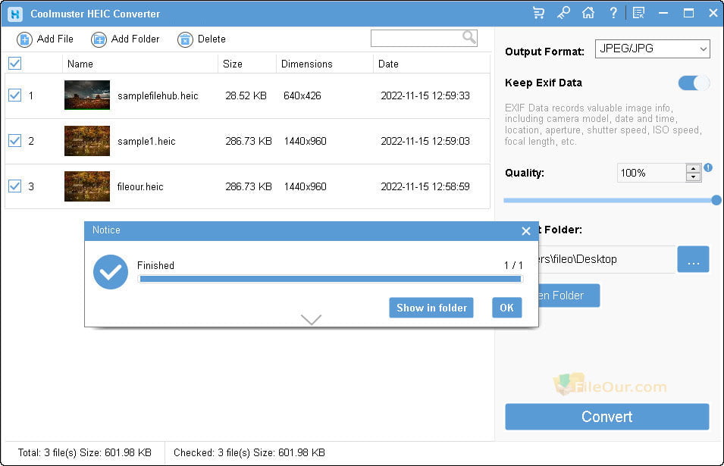Decrease quality with the down stepper arrow
Viewport: 724px width, 466px height.
(x=693, y=177)
